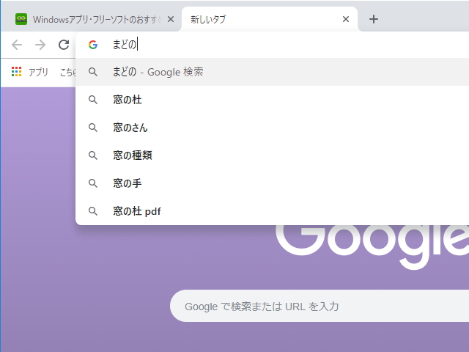This screenshot has height=352, width=469.
Task: Choose the 窓の種類 suggestion
Action: [272, 155]
